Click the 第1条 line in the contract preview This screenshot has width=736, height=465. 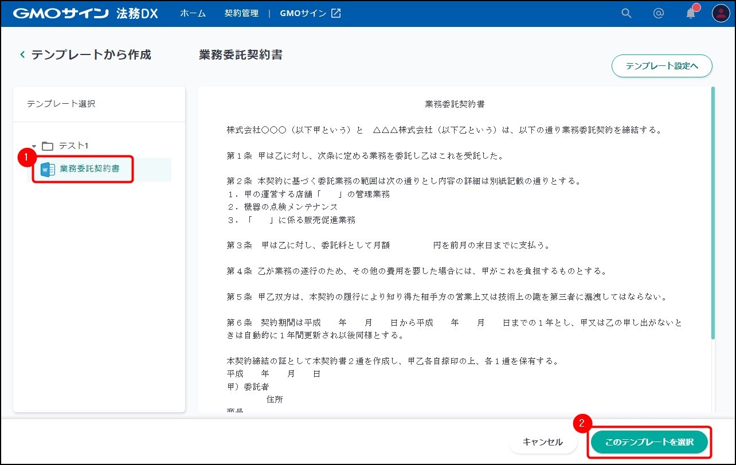point(365,156)
